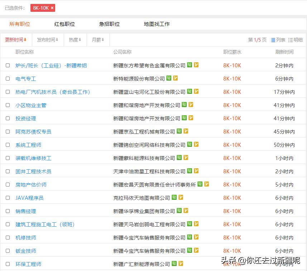Open the 投资经理 job listing

[x=25, y=118]
